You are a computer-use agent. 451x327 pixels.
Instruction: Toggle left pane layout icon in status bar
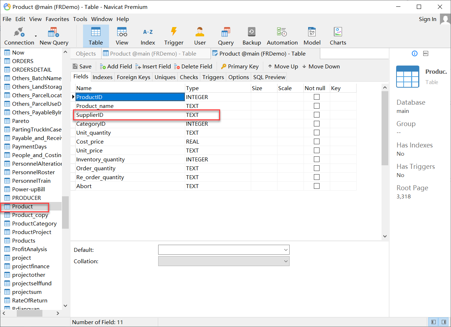pos(434,322)
